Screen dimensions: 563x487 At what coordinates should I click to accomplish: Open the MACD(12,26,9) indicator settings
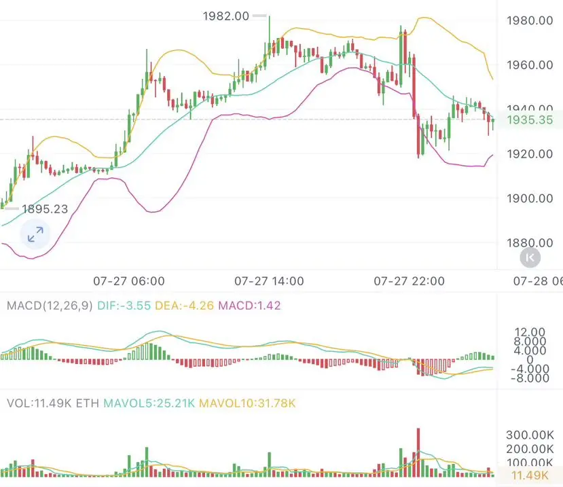pyautogui.click(x=50, y=306)
